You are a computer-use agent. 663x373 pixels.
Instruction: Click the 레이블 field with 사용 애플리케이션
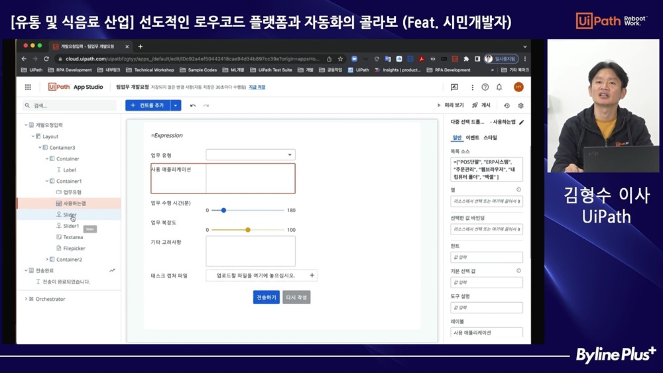tap(486, 333)
